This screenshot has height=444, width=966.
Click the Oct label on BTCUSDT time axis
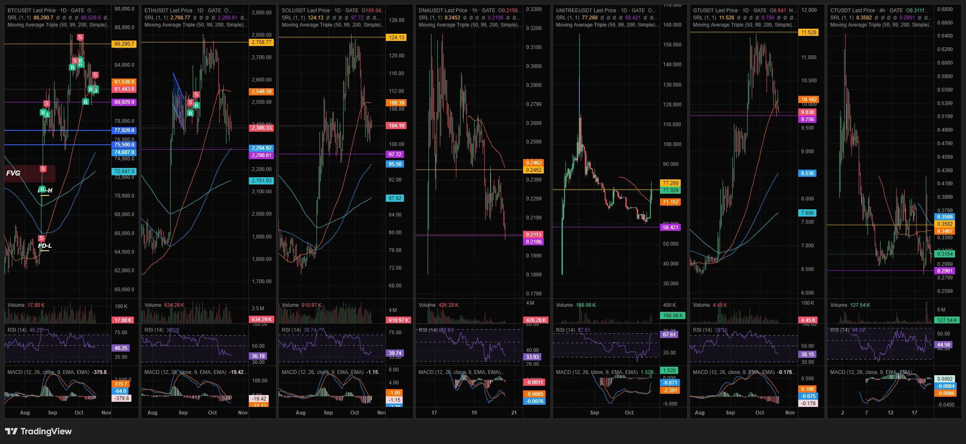pos(79,413)
